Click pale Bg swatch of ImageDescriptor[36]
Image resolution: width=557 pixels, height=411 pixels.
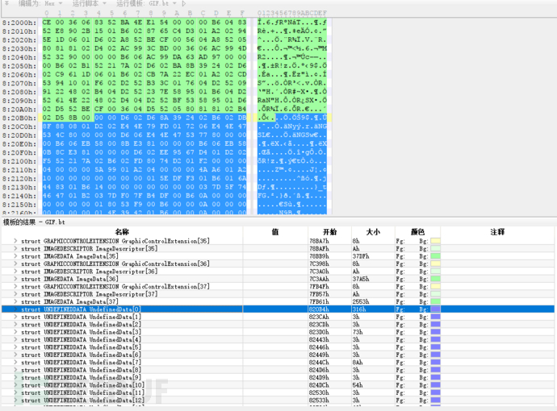(436, 272)
